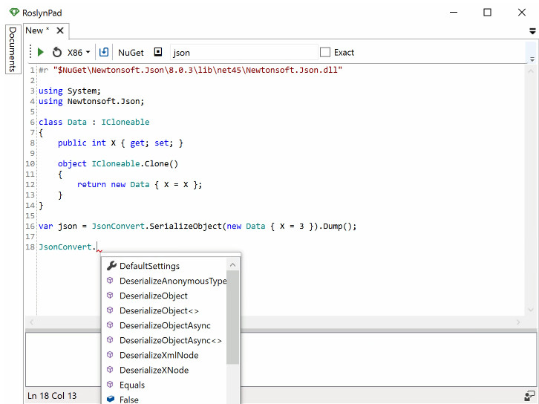Click the Newtonsoft.Json.dll reference path on line 1

pyautogui.click(x=197, y=70)
